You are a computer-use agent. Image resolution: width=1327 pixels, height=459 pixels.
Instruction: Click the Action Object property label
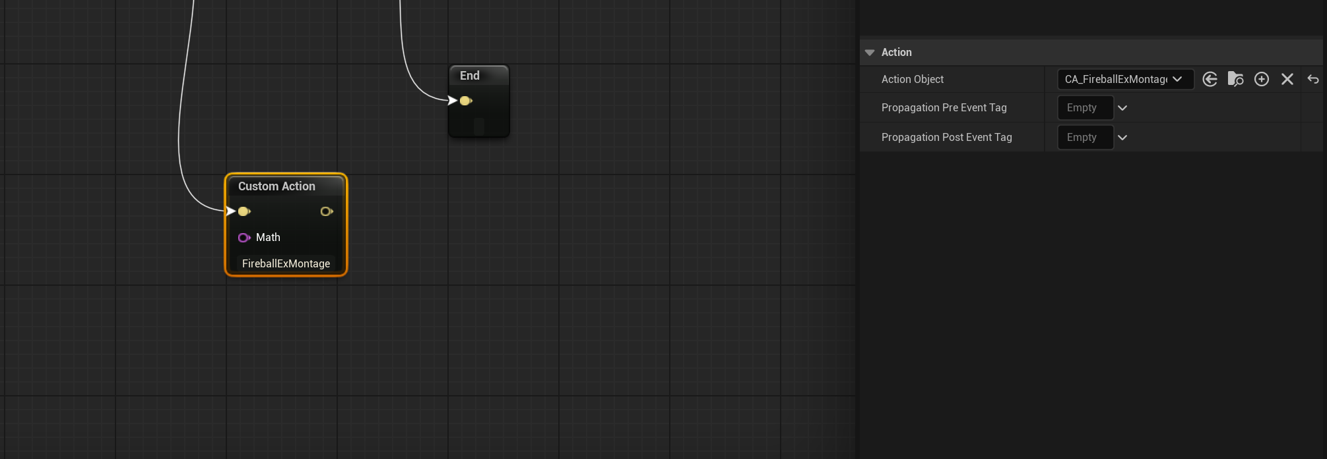(x=913, y=80)
